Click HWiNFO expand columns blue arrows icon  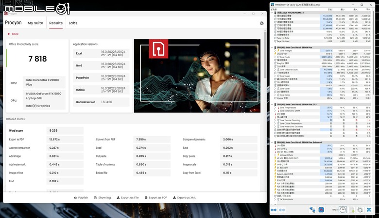pyautogui.click(x=274, y=210)
